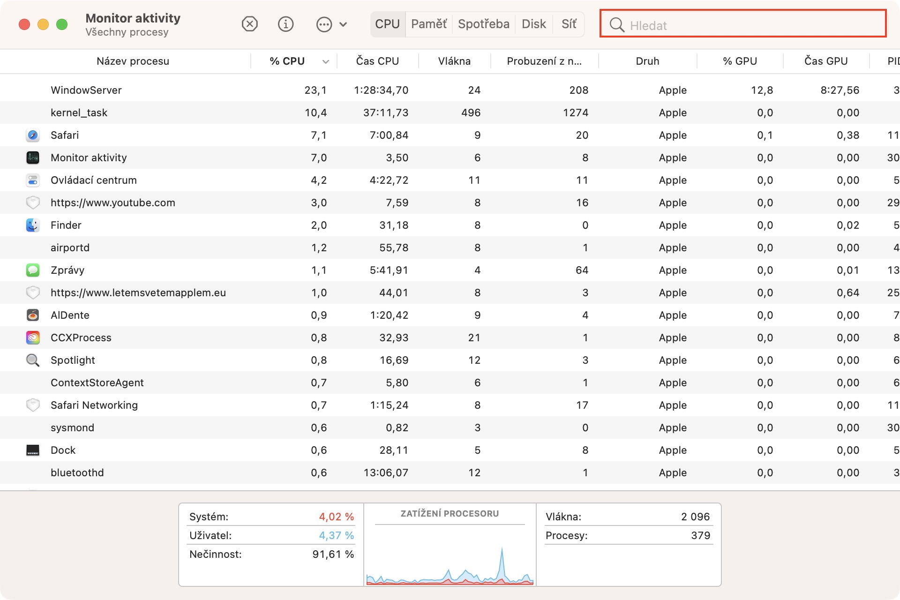Click the Monitor aktivity app icon
The height and width of the screenshot is (600, 900).
[x=32, y=158]
